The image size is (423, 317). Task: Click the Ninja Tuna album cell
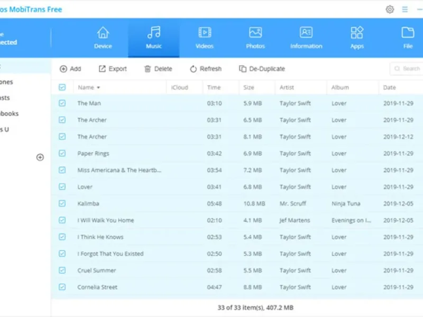(x=346, y=203)
